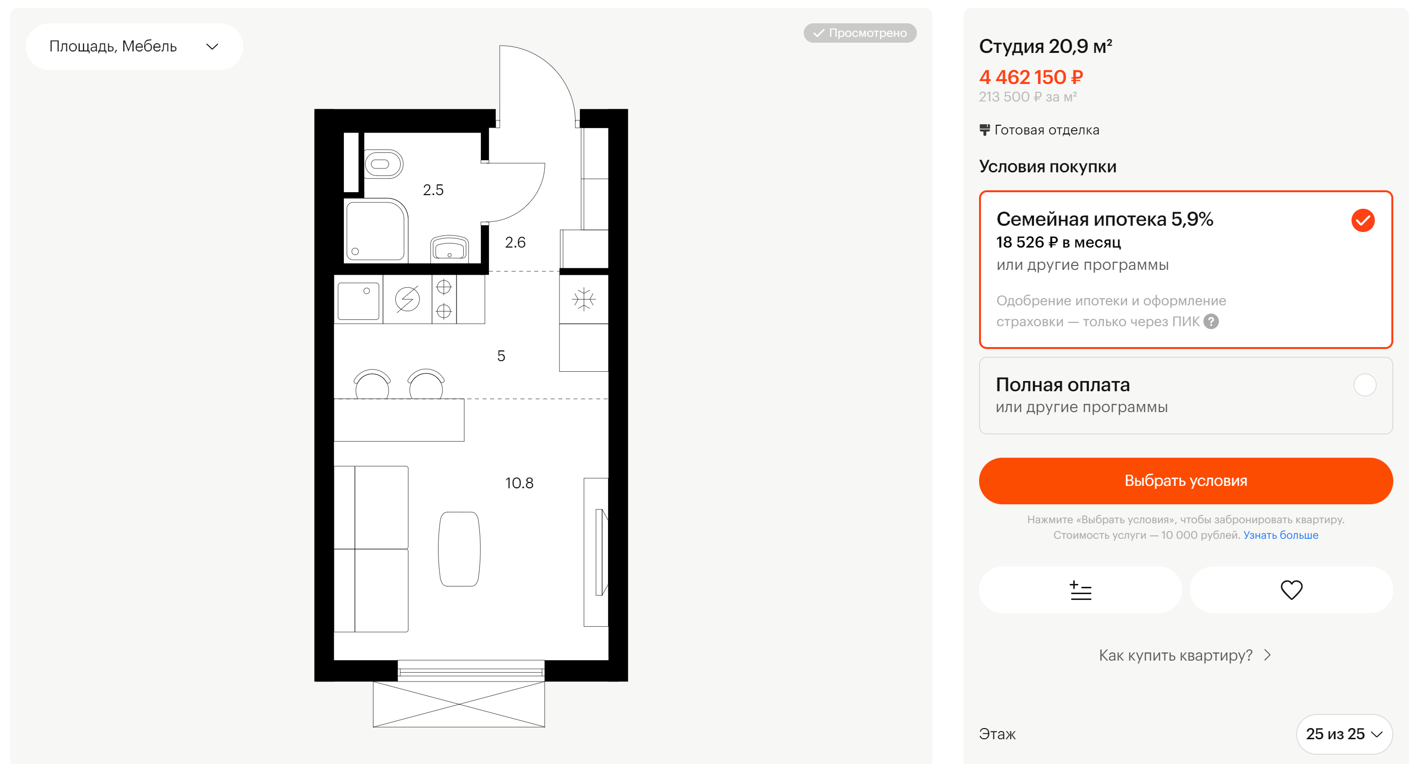This screenshot has height=764, width=1420.
Task: Click the question mark help icon near ПИК
Action: tap(1211, 321)
